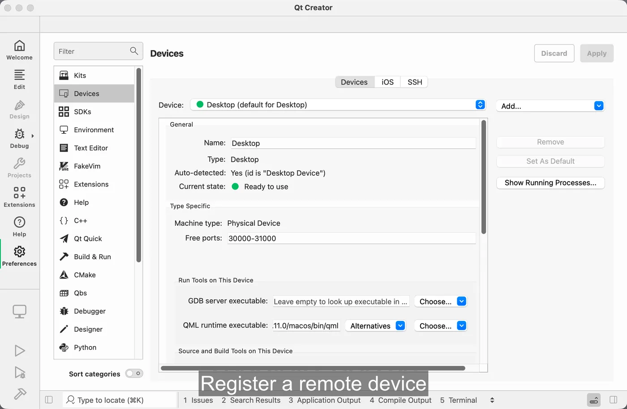
Task: Open the Device selection dropdown
Action: [338, 105]
